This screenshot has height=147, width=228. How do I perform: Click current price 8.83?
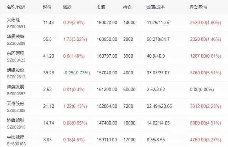[47, 140]
